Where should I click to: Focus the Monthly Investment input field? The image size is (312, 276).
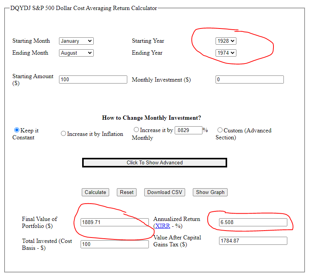click(250, 80)
